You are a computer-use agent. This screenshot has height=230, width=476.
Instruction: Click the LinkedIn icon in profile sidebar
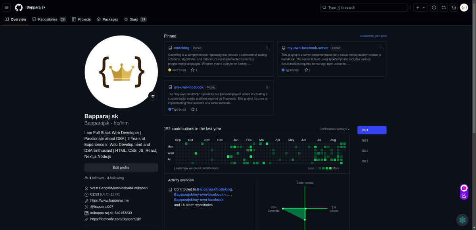click(x=86, y=213)
